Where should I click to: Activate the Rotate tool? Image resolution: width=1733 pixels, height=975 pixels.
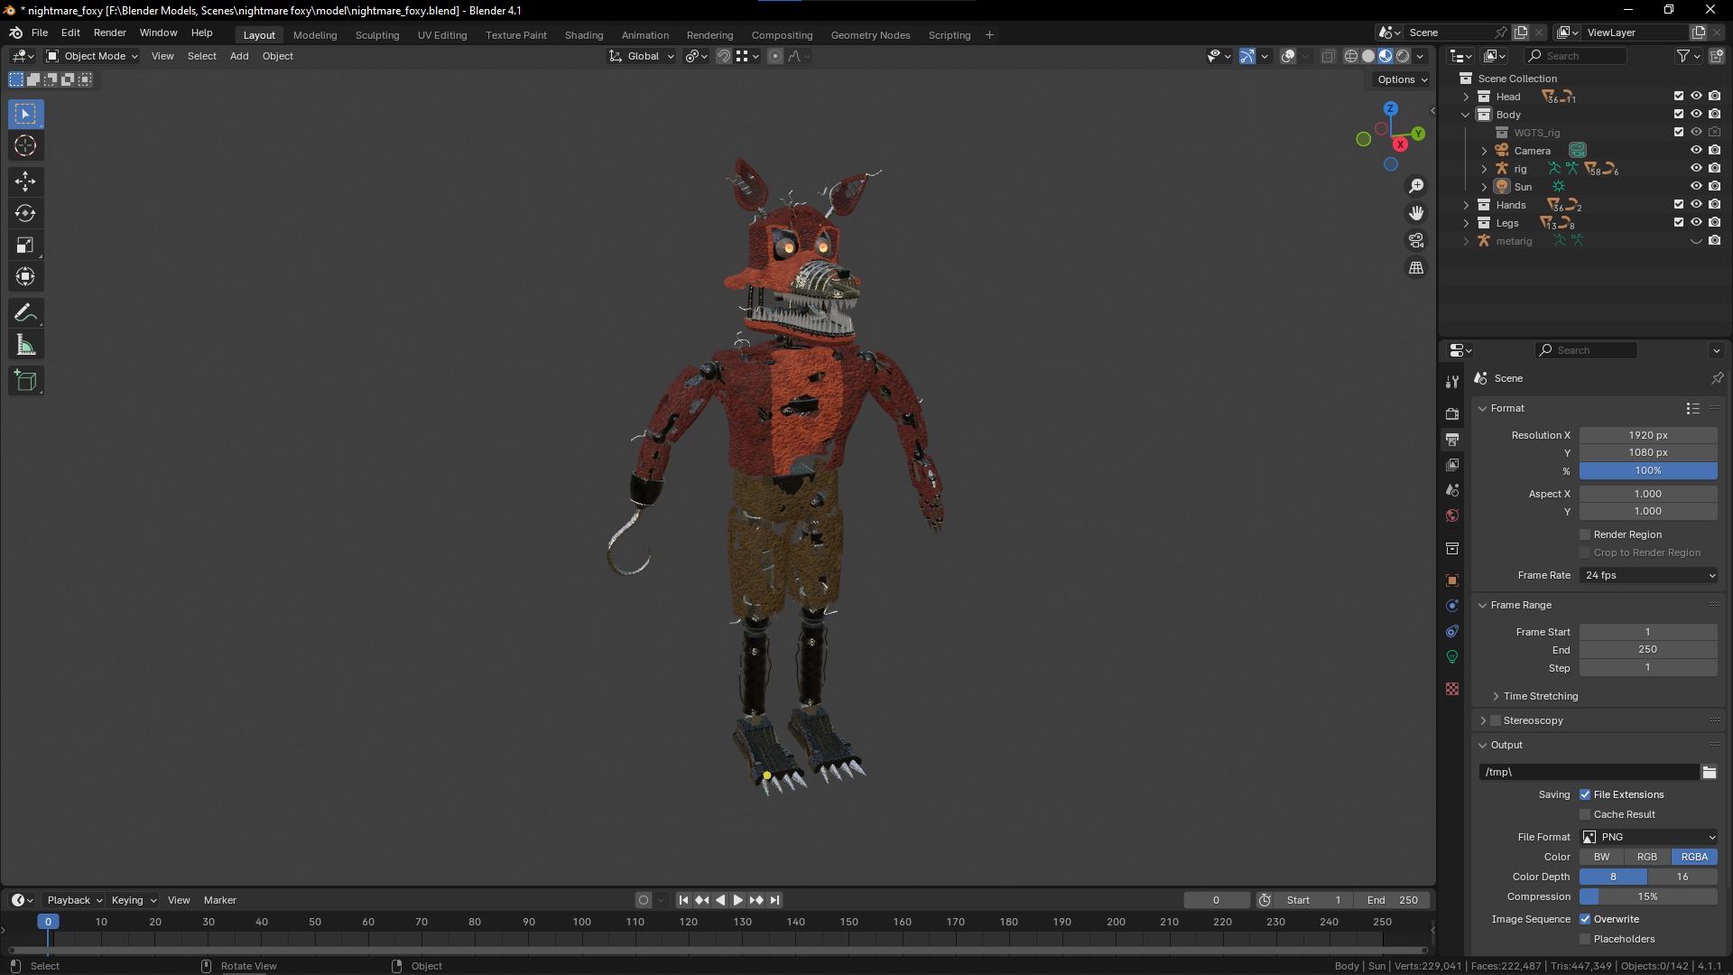tap(25, 213)
